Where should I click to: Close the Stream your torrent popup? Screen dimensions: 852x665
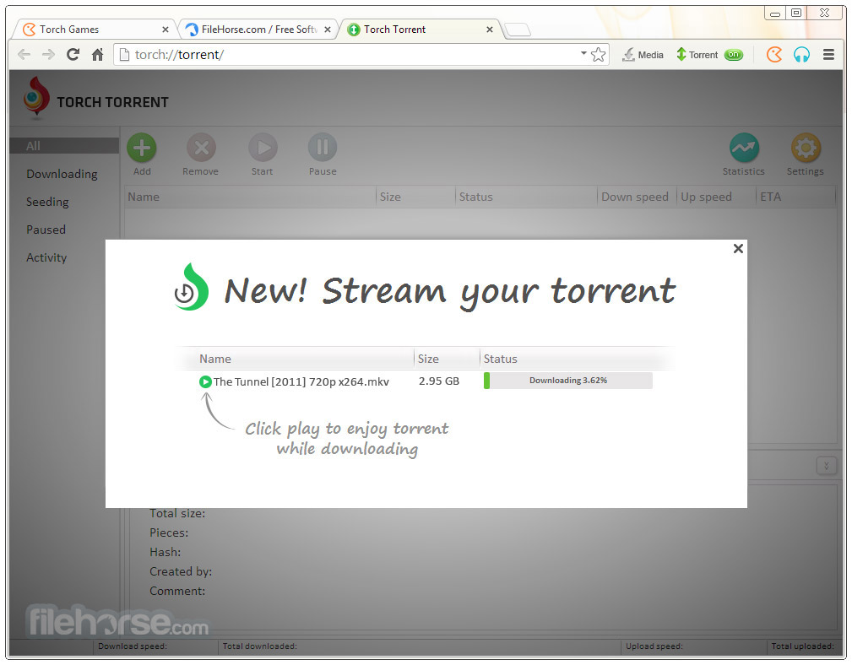[x=738, y=249]
